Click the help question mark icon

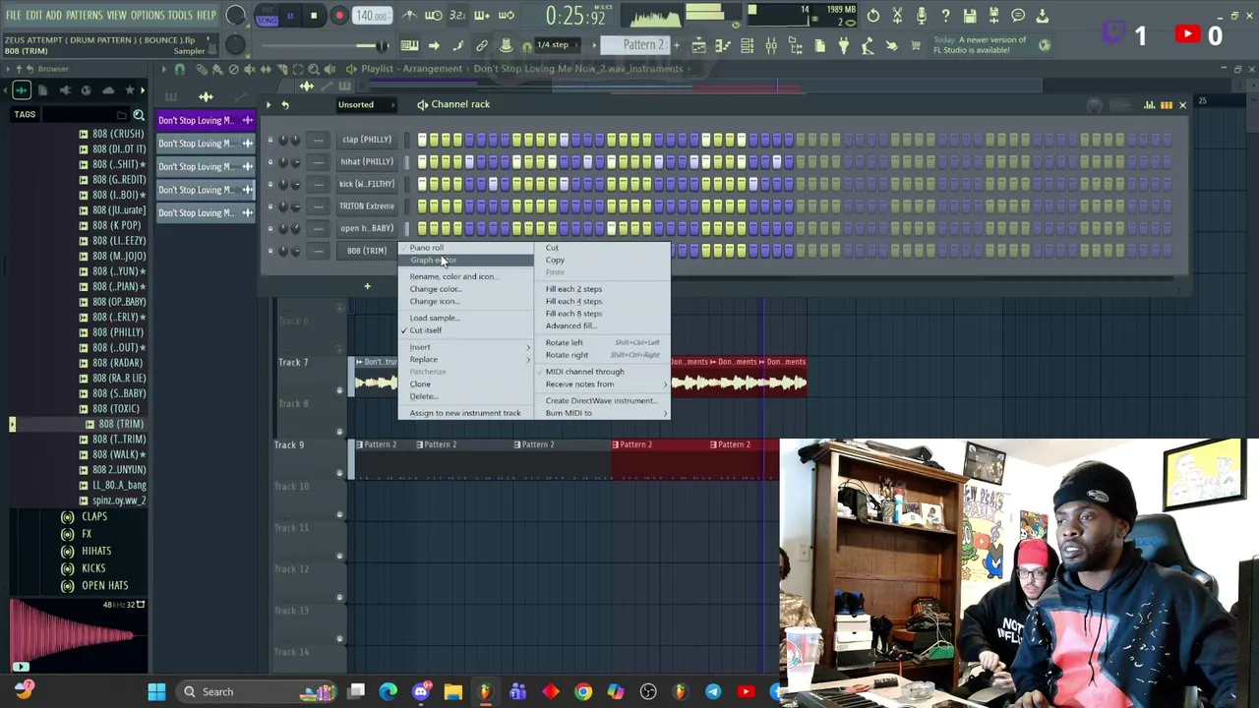coord(945,15)
